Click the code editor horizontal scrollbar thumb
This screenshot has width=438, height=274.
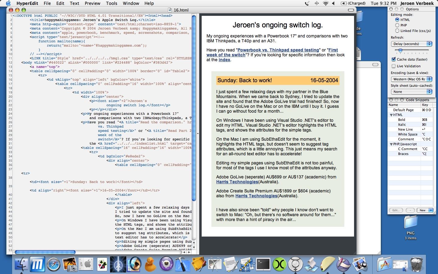(x=45, y=252)
